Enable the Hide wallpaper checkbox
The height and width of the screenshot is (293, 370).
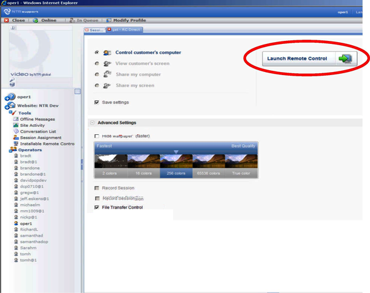[x=97, y=136]
